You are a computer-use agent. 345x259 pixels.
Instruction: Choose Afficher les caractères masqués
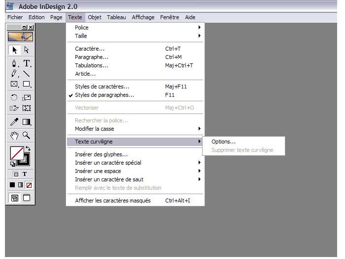pyautogui.click(x=135, y=201)
